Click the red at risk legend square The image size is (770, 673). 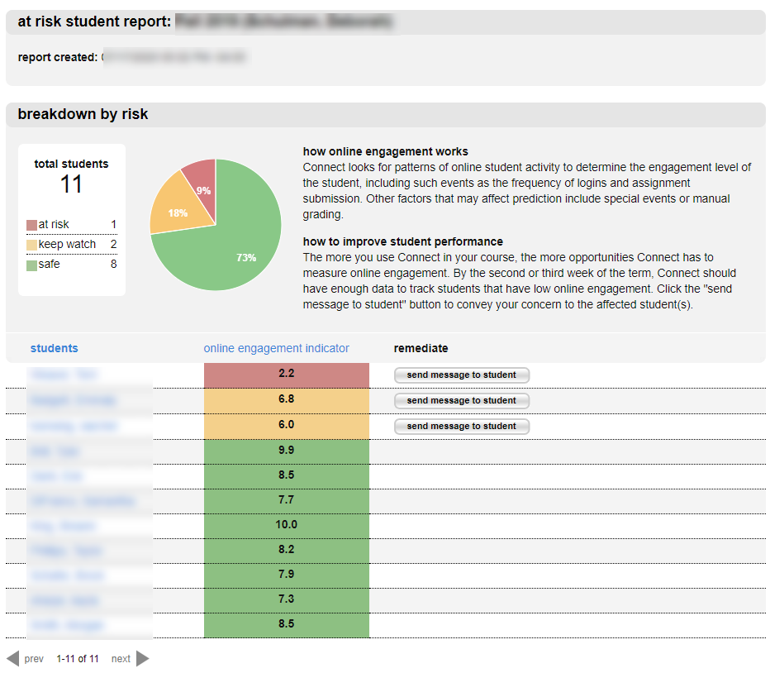click(32, 225)
